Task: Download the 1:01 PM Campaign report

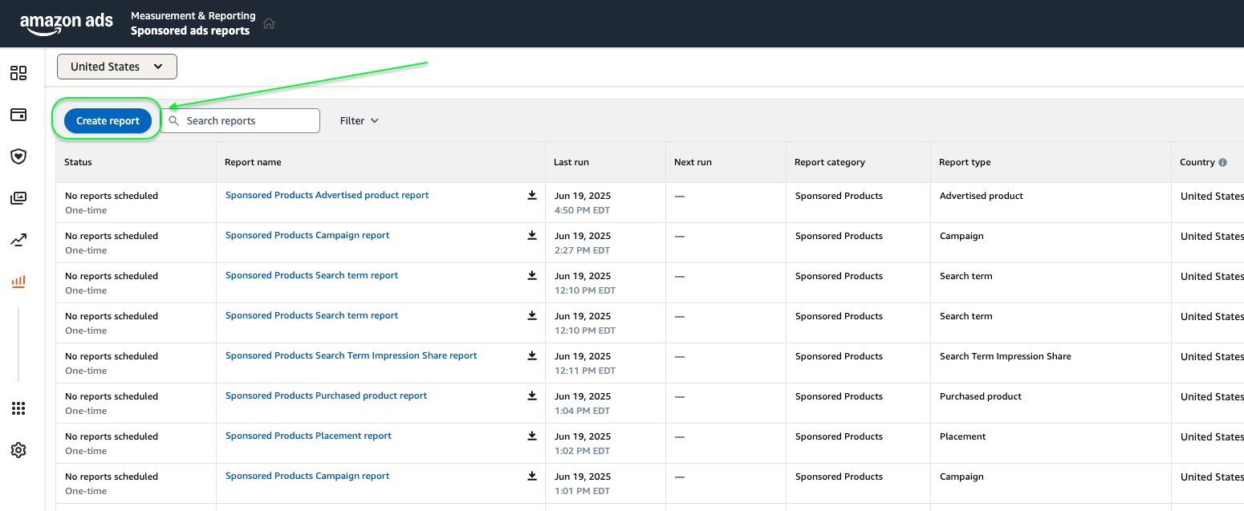Action: 531,476
